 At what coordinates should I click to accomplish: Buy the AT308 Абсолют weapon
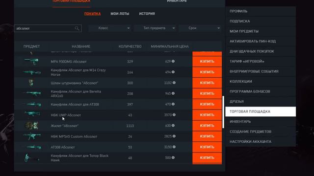click(x=207, y=147)
